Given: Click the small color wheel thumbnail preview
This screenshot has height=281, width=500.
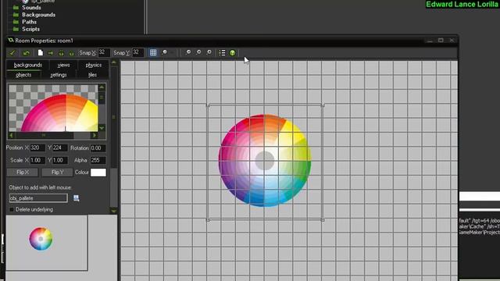Looking at the screenshot, I should coord(41,239).
